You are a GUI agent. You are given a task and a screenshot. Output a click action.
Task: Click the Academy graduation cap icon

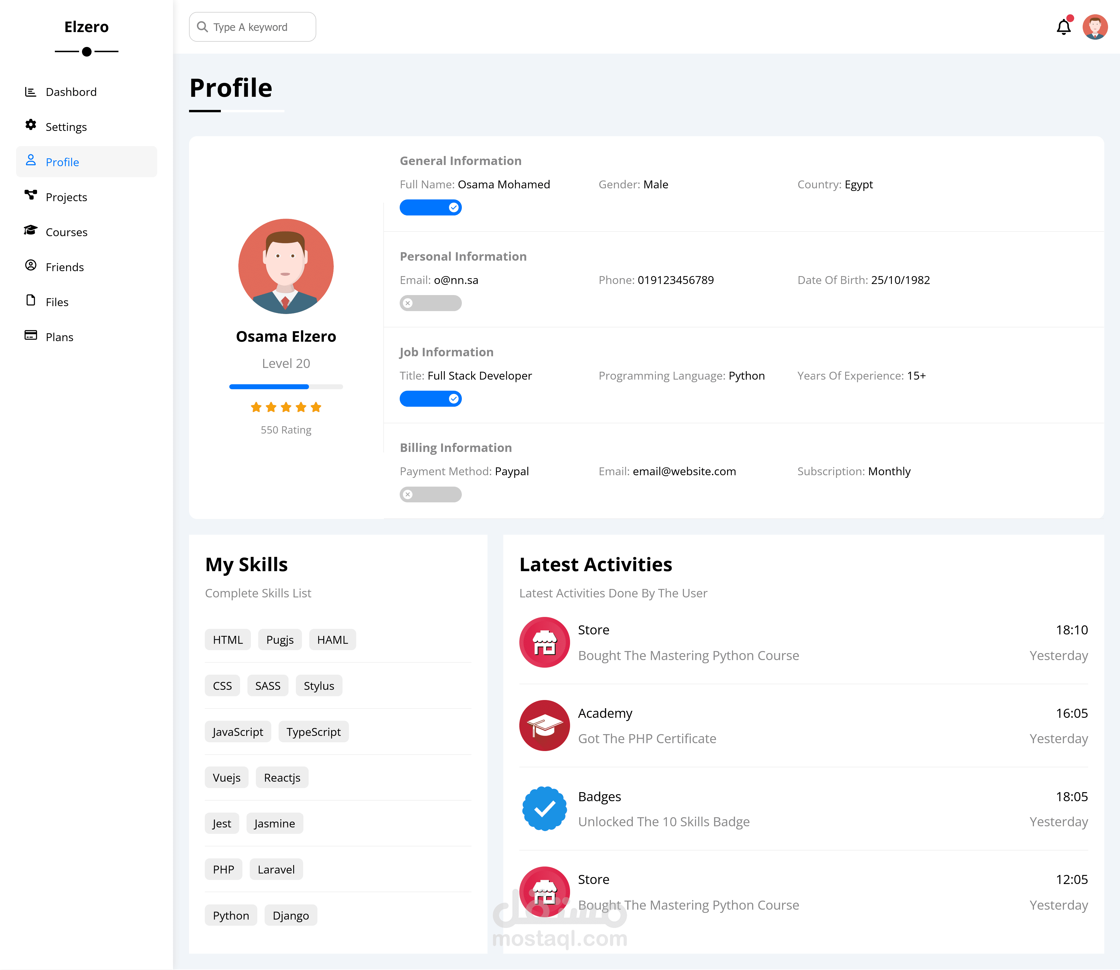coord(544,725)
